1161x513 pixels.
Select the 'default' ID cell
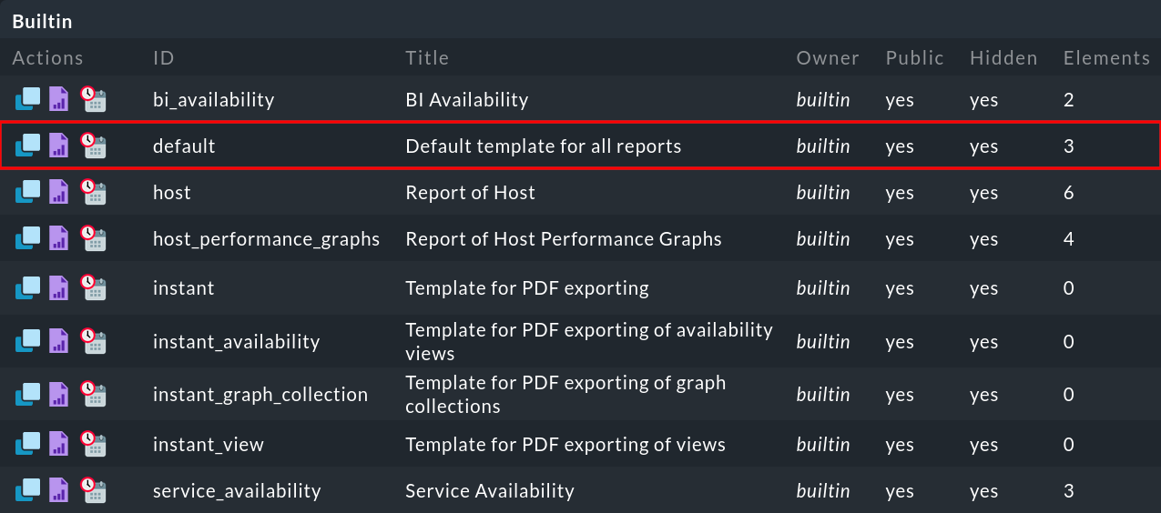(x=184, y=146)
